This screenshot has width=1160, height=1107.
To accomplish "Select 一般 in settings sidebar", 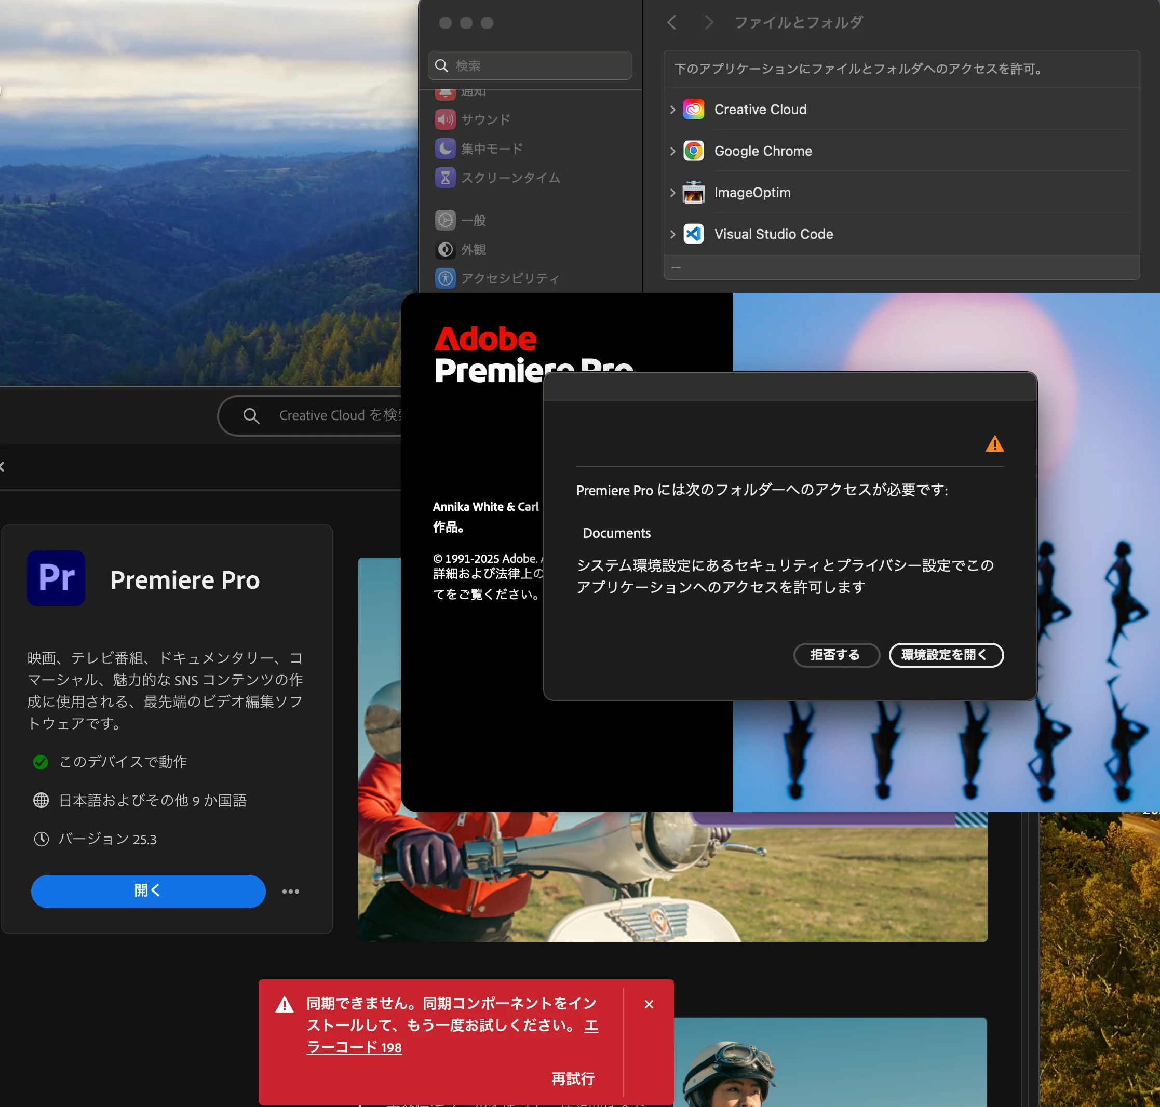I will [x=473, y=221].
